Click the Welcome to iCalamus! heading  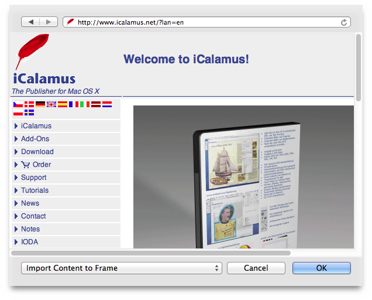(186, 59)
